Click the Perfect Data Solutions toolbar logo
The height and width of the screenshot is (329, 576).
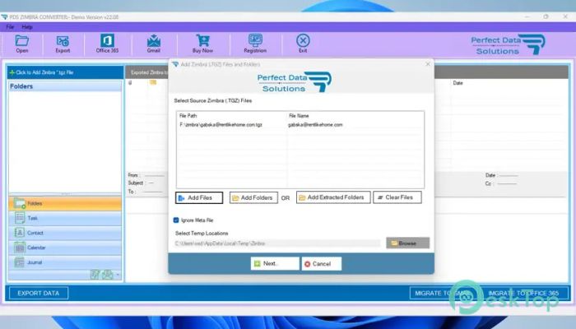(508, 44)
